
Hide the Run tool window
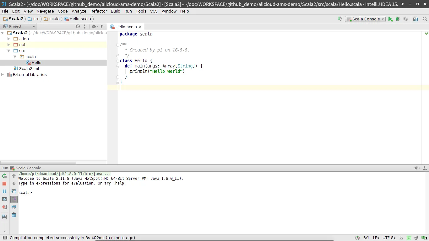425,168
